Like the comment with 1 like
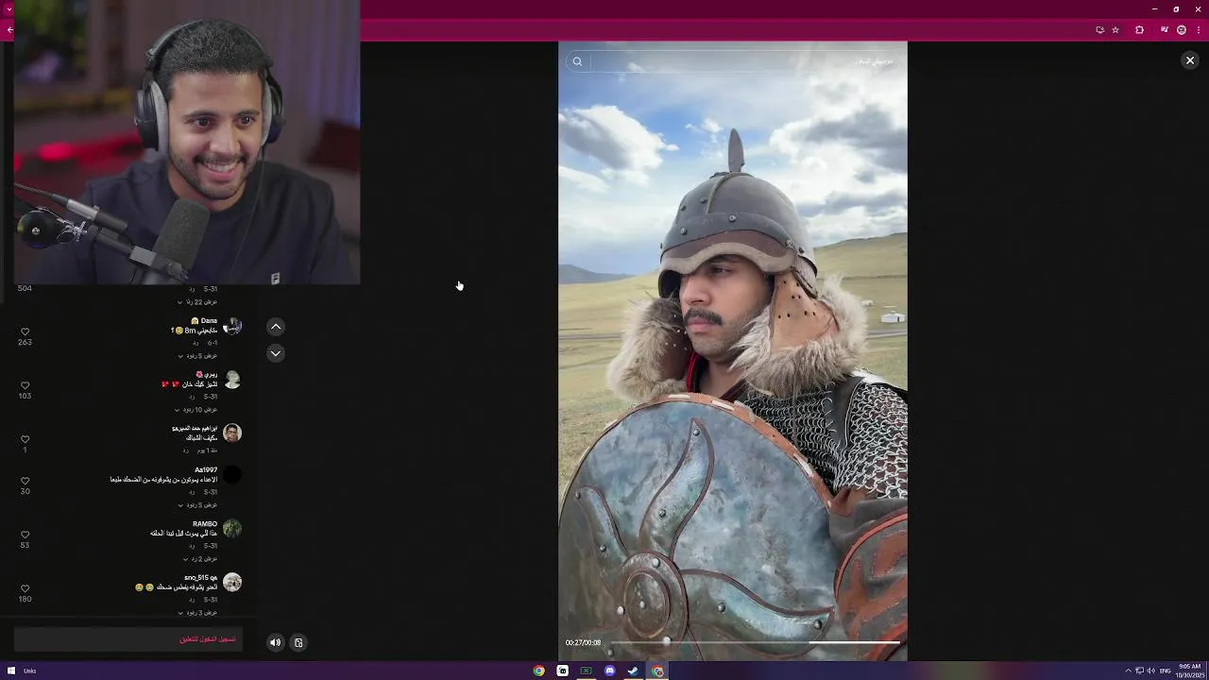The height and width of the screenshot is (680, 1209). (x=25, y=439)
